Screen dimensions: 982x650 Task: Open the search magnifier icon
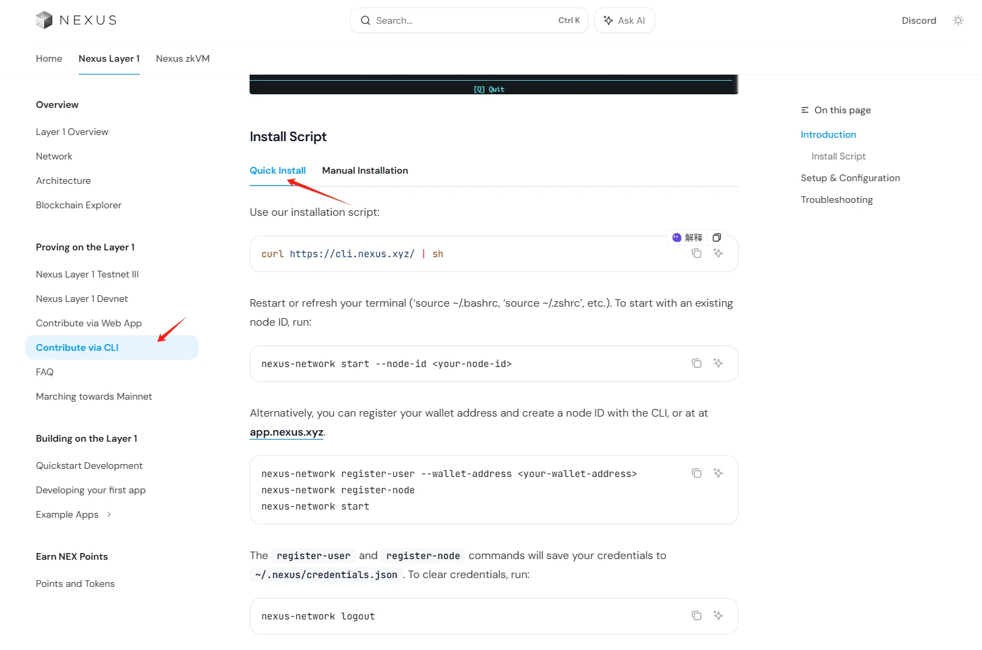366,20
